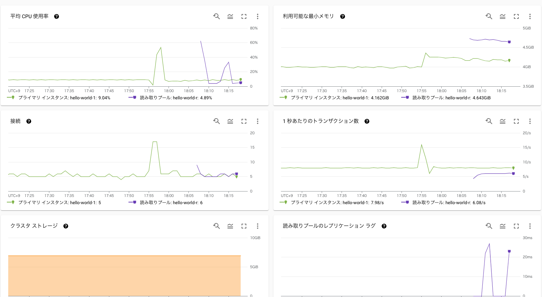Open more options menu for 平均 CPU 使用率
Viewport: 542px width, 297px height.
click(258, 16)
